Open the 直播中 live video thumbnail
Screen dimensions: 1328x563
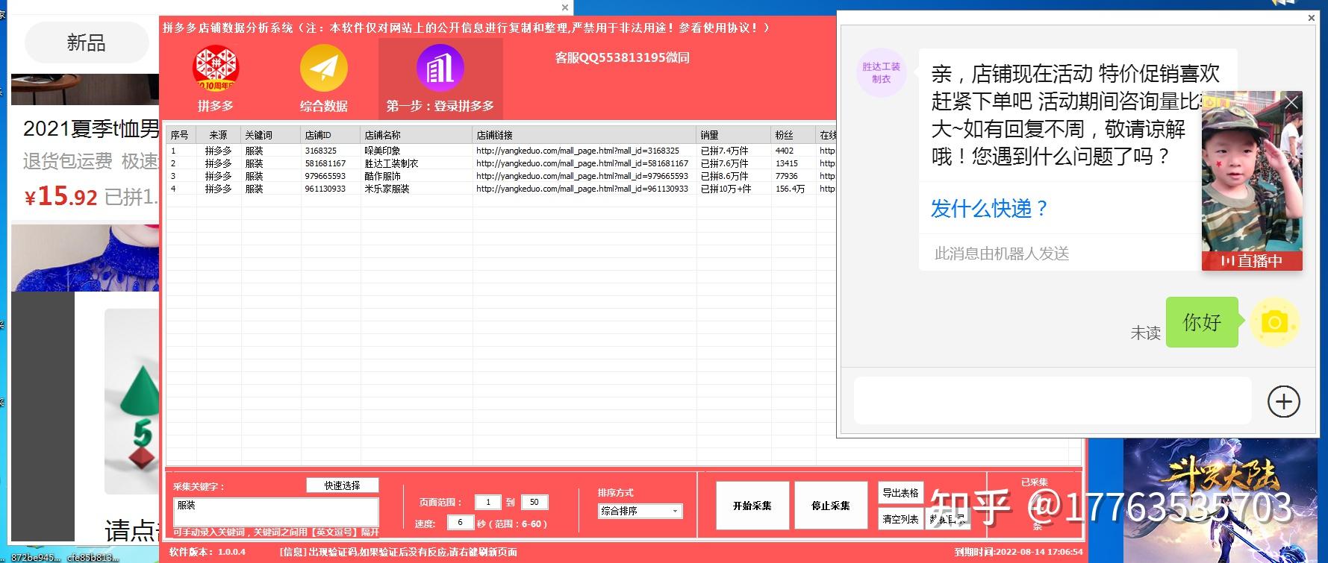[x=1252, y=180]
